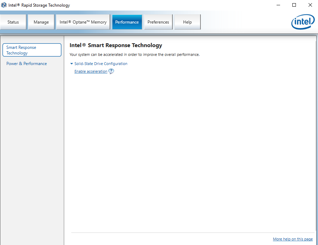The width and height of the screenshot is (318, 245).
Task: Select Smart Response Technology in sidebar
Action: (x=32, y=50)
